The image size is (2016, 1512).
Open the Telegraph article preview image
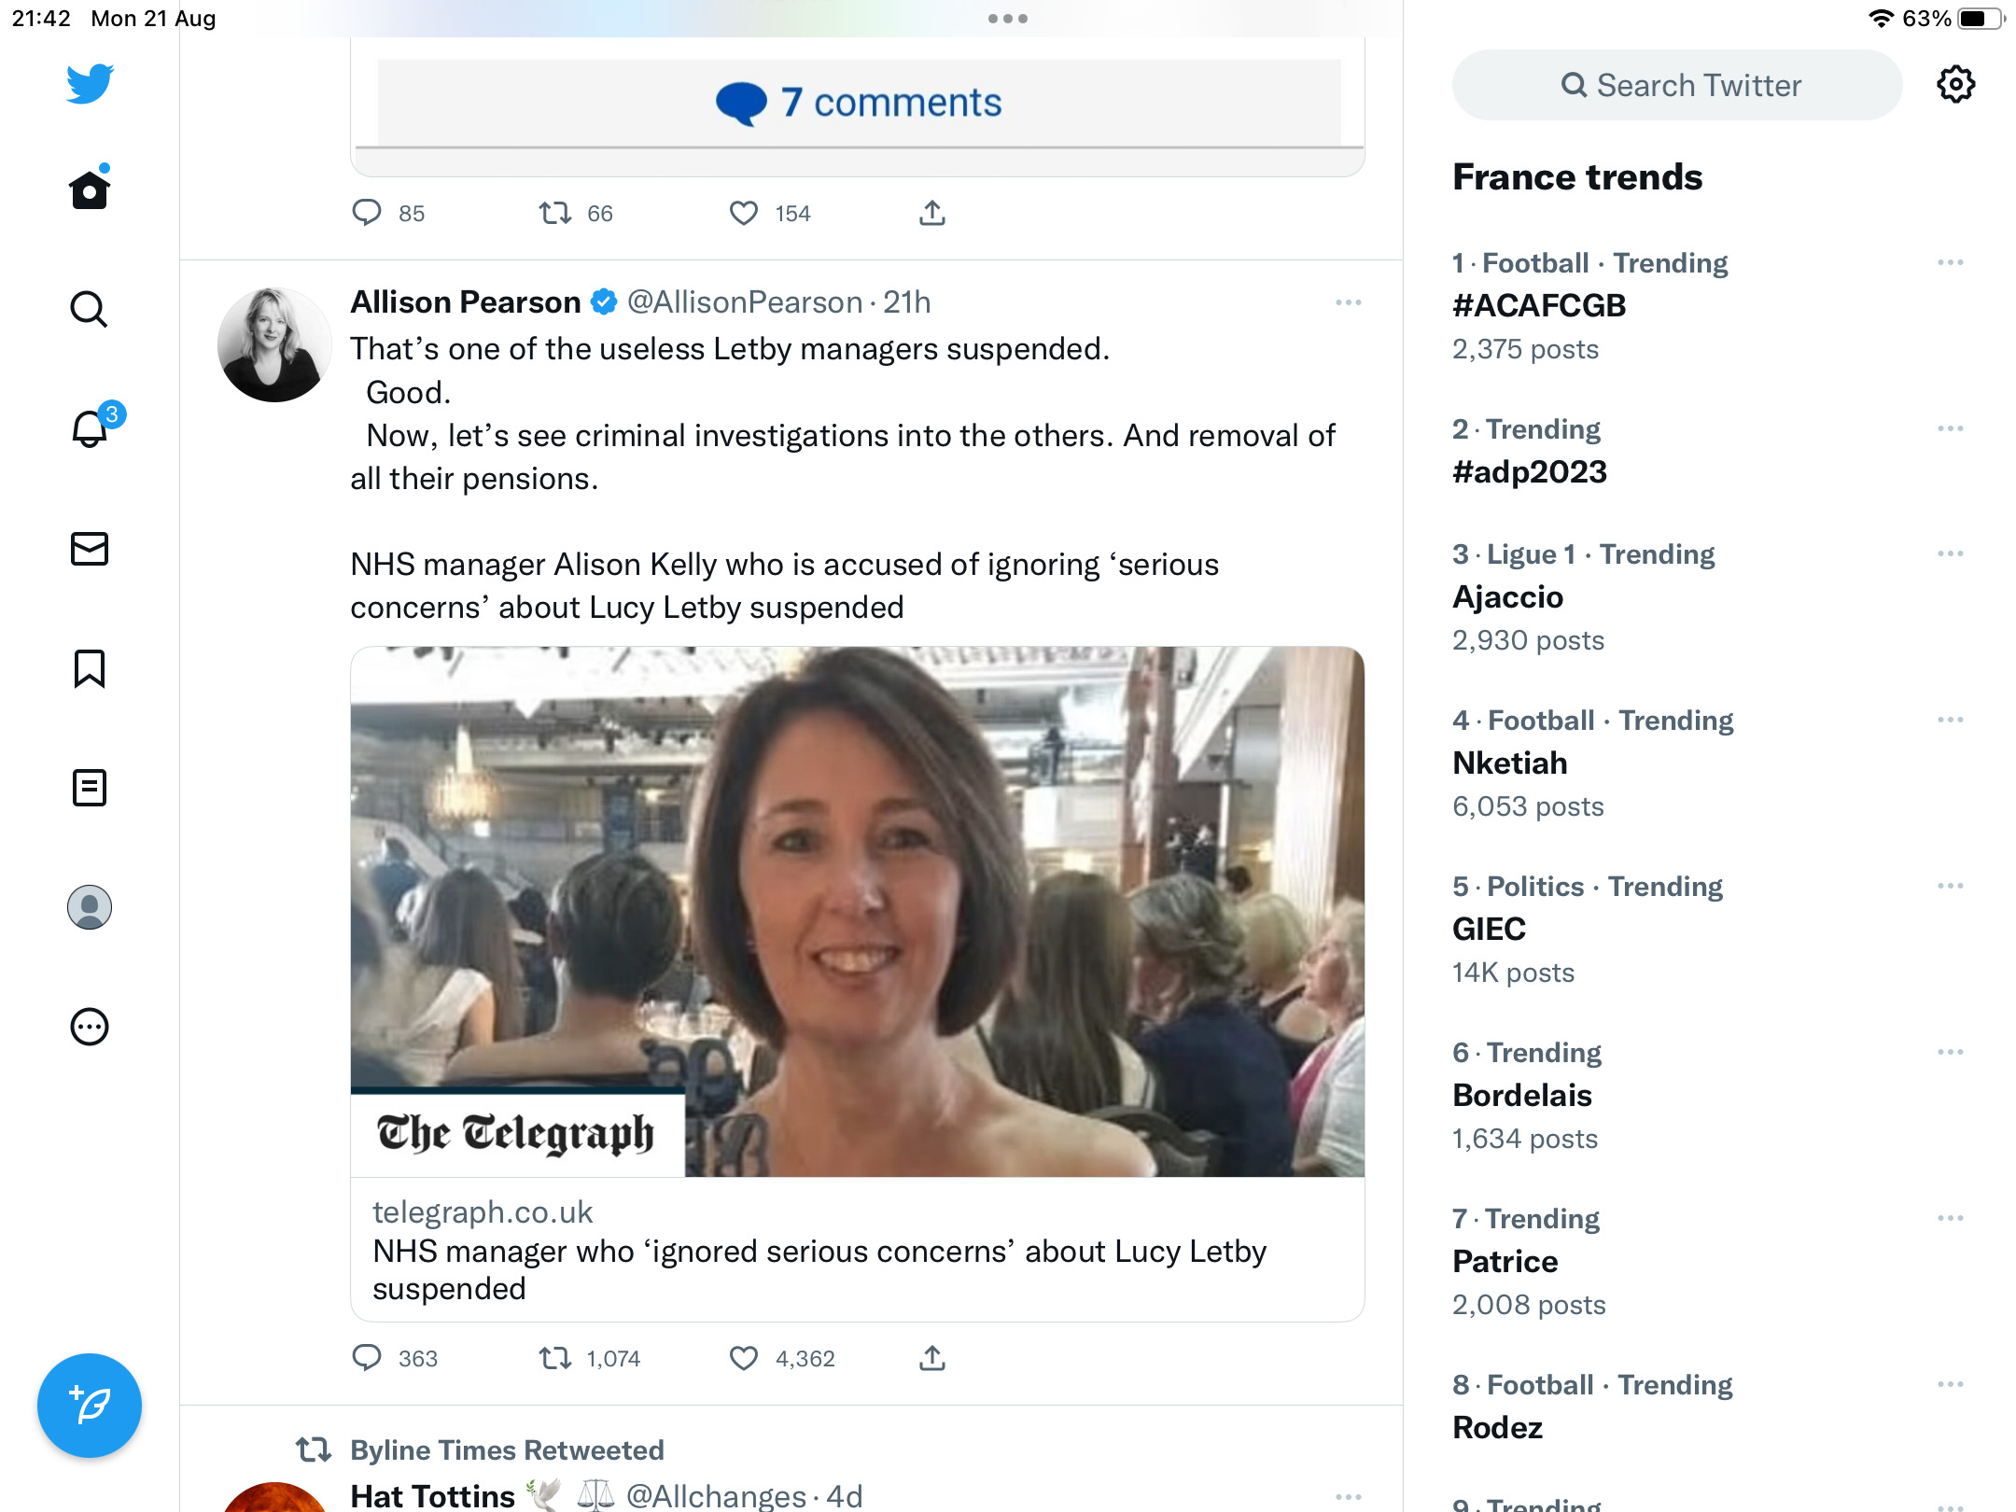(858, 912)
